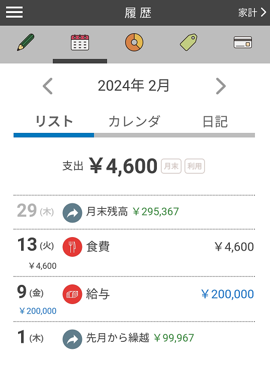Open the 家計 selector in header

252,13
